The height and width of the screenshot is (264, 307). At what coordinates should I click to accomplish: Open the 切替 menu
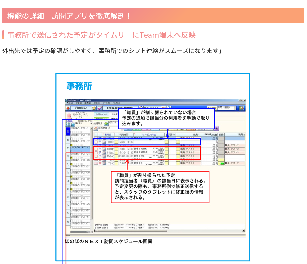pyautogui.click(x=78, y=103)
